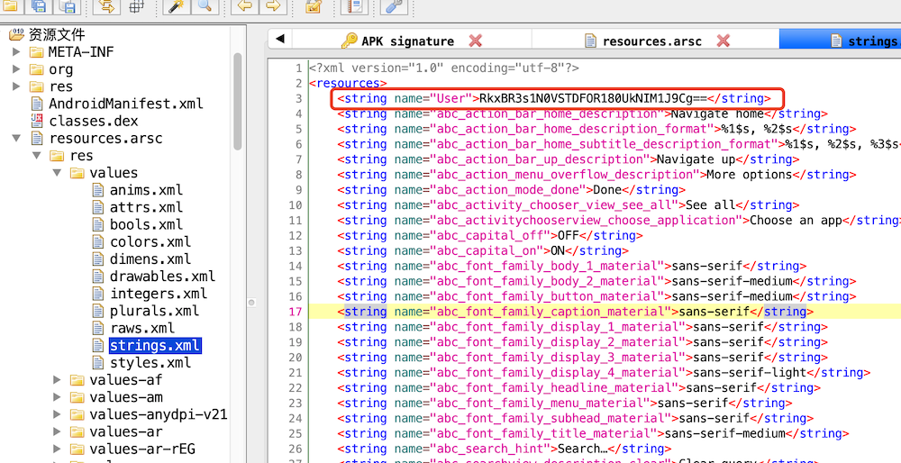Click "abc_capital_off" attribute name
Screen dimensions: 901x463
pyautogui.click(x=490, y=235)
